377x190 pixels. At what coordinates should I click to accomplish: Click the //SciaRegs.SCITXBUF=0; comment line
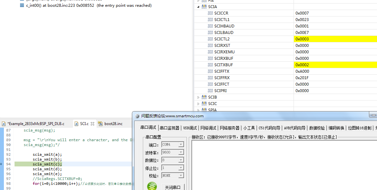point(58,179)
